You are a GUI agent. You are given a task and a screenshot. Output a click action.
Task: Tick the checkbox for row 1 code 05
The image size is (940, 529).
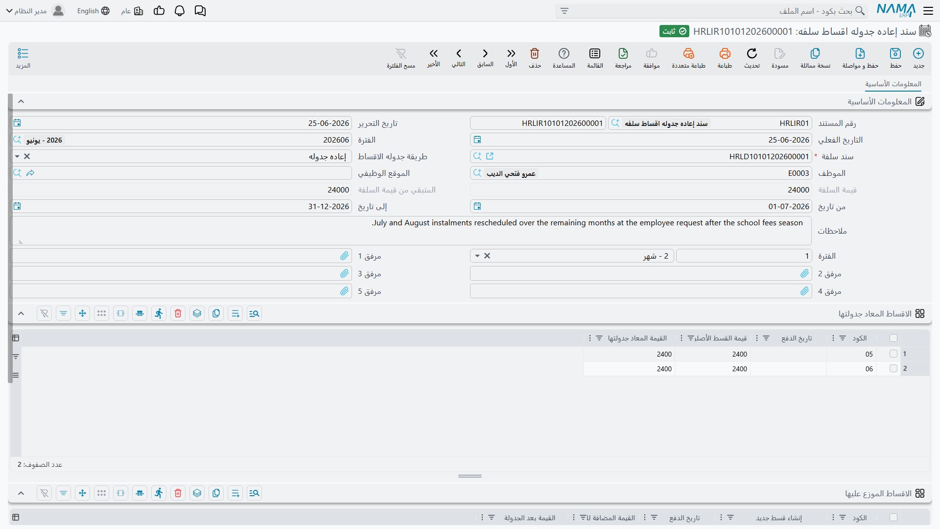(x=893, y=354)
